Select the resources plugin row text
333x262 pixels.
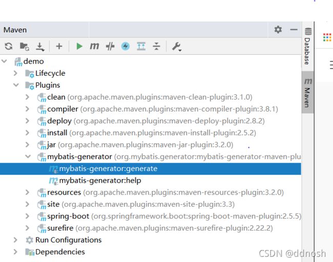click(165, 192)
